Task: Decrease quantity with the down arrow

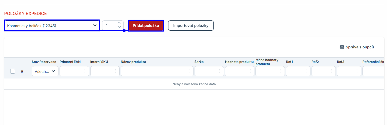Action: click(119, 27)
